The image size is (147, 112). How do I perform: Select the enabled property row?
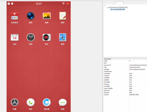pyautogui.click(x=125, y=80)
